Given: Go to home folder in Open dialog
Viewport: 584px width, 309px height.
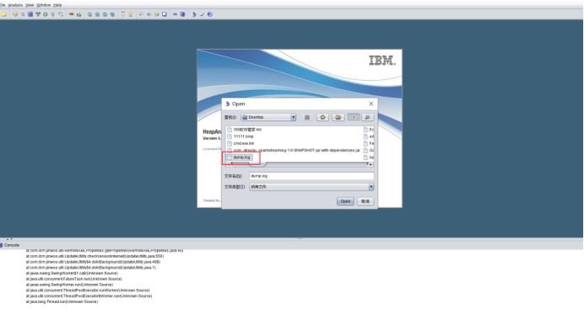Looking at the screenshot, I should point(322,117).
